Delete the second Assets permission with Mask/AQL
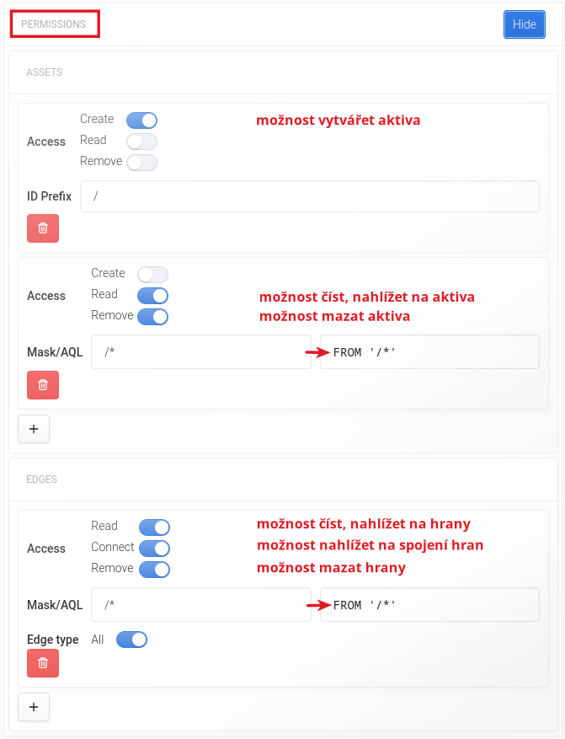Image resolution: width=565 pixels, height=739 pixels. tap(43, 384)
